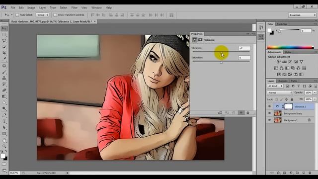Open the Fill slider dropdown arrow
Viewport: 318px width, 179px height.
click(315, 99)
